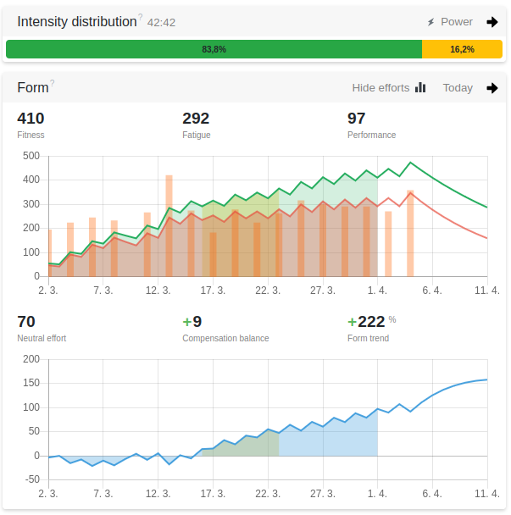Select the Today option in Form header
The width and height of the screenshot is (511, 515).
pos(458,87)
